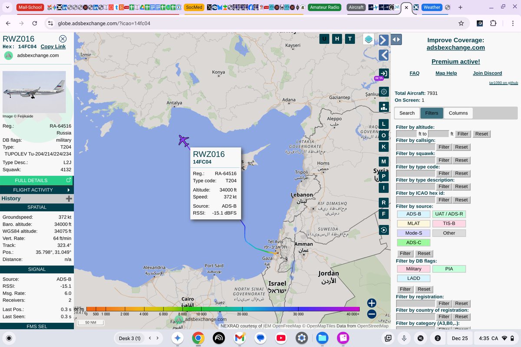Expand History with the plus icon
The height and width of the screenshot is (347, 521).
69,199
